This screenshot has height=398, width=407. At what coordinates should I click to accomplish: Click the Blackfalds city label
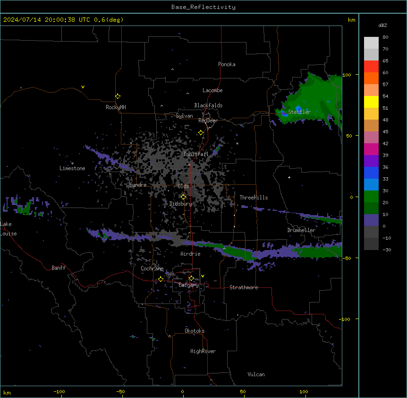point(208,105)
